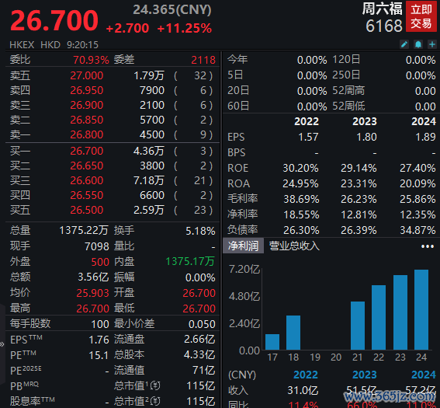Image resolution: width=440 pixels, height=408 pixels.
Task: Click the 2024 net profit bar
Action: click(421, 309)
